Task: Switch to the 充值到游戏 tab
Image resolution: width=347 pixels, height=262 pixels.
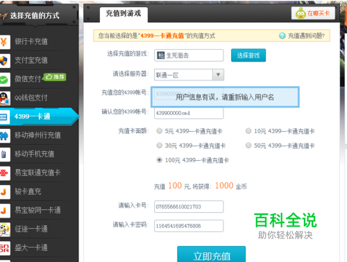Action: (124, 14)
